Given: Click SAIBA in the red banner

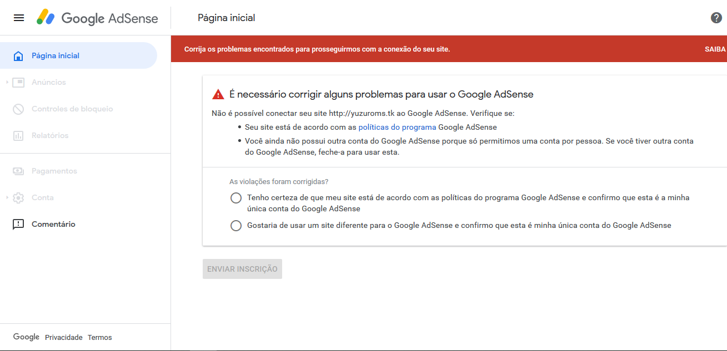Looking at the screenshot, I should pyautogui.click(x=715, y=49).
